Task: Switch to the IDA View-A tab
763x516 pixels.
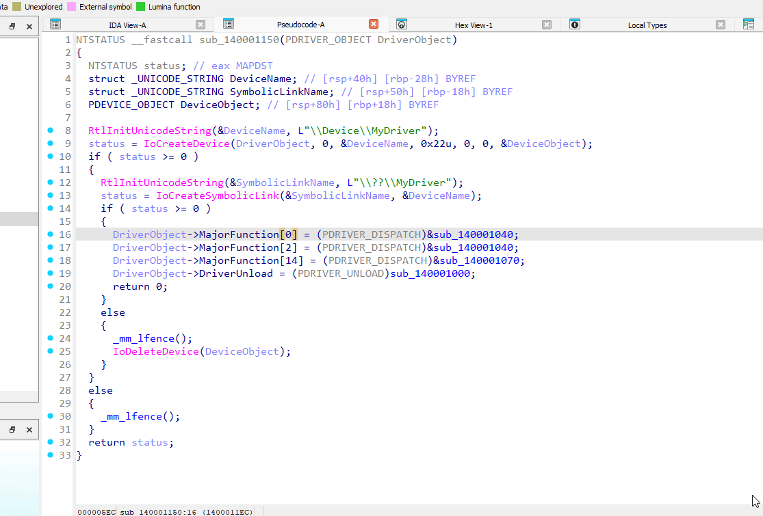Action: (127, 25)
